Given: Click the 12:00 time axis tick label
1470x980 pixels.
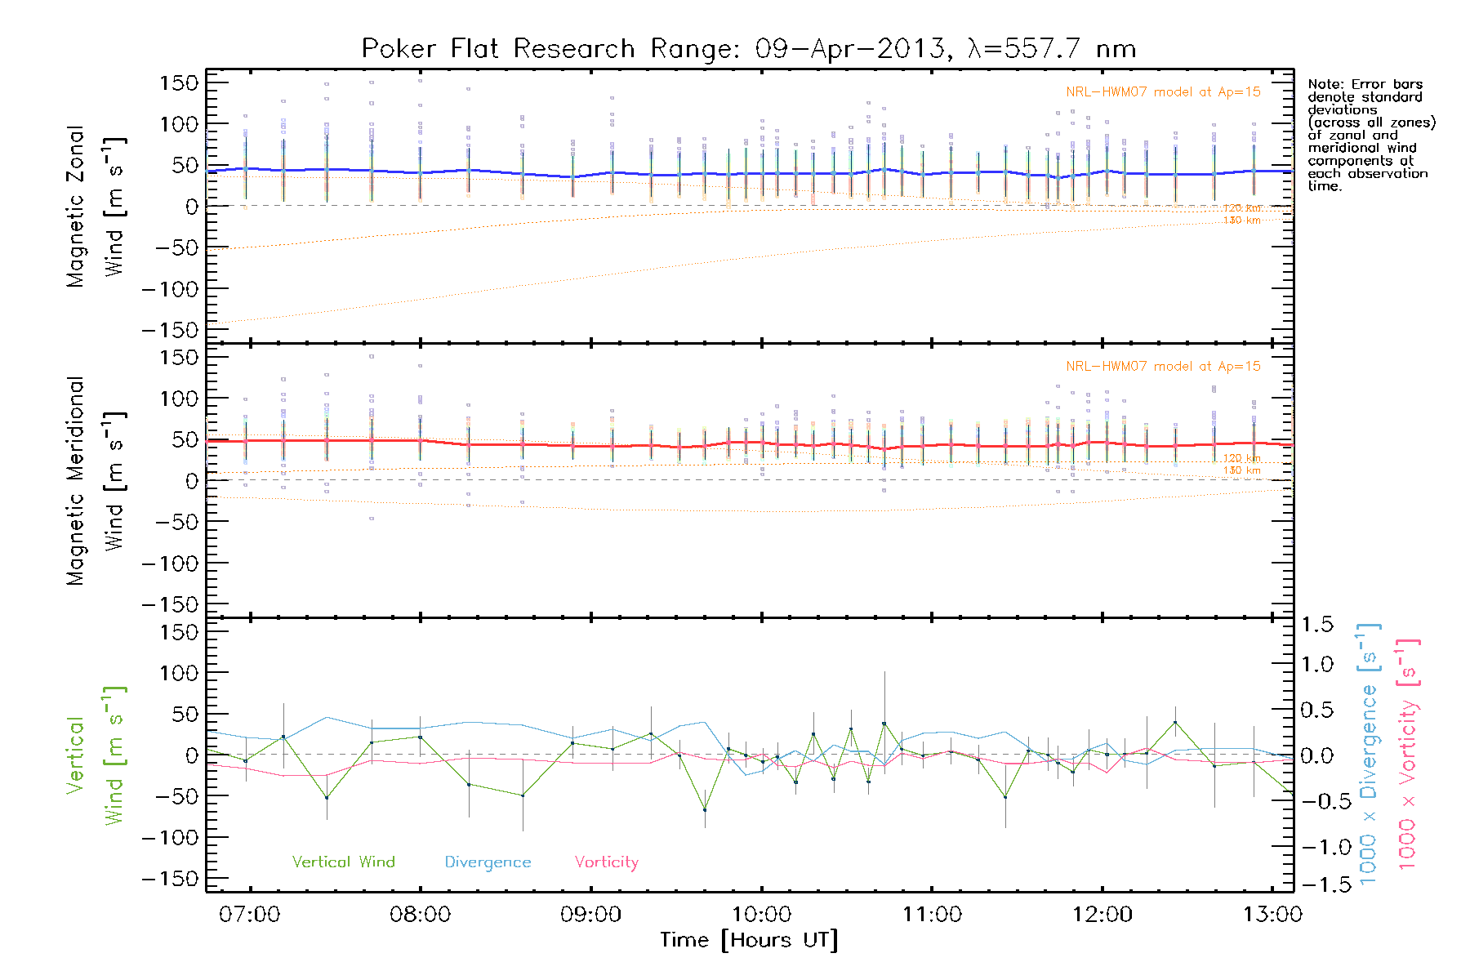Looking at the screenshot, I should pos(1102,915).
